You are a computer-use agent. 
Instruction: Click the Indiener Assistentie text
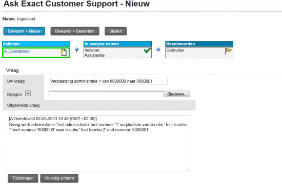95,53
